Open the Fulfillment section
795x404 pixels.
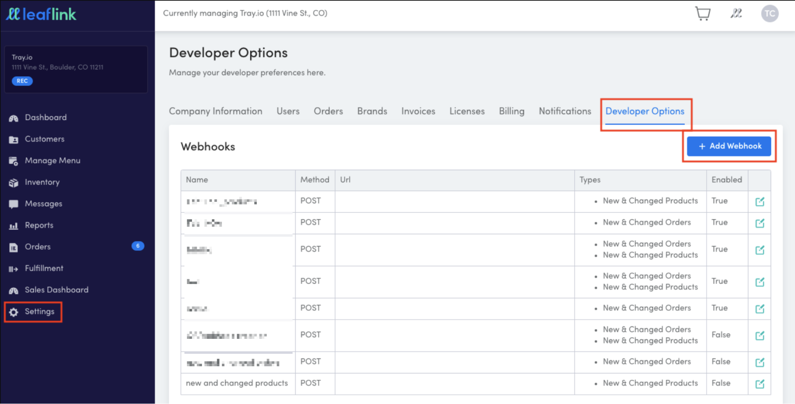coord(44,268)
